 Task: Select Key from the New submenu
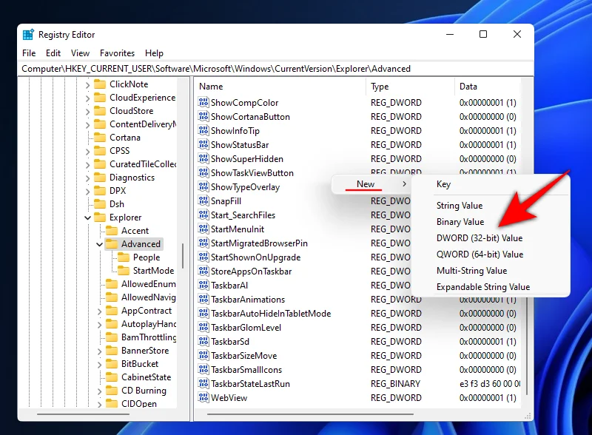(443, 183)
